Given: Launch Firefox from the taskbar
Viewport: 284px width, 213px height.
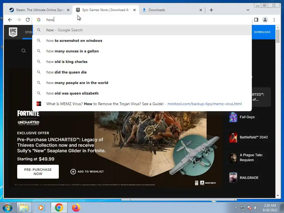Looking at the screenshot, I should point(76,207).
